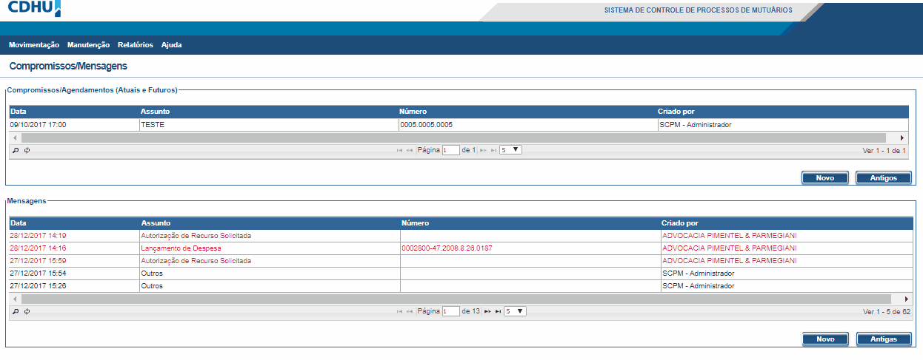Image resolution: width=923 pixels, height=360 pixels.
Task: Go to previous page in Mensagens pager
Action: point(409,311)
